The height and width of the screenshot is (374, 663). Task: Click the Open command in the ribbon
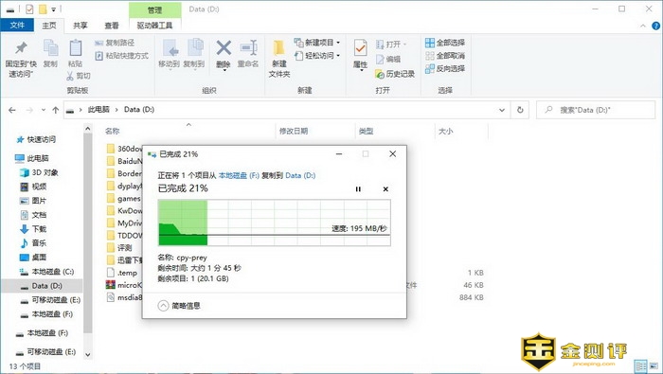click(x=390, y=44)
